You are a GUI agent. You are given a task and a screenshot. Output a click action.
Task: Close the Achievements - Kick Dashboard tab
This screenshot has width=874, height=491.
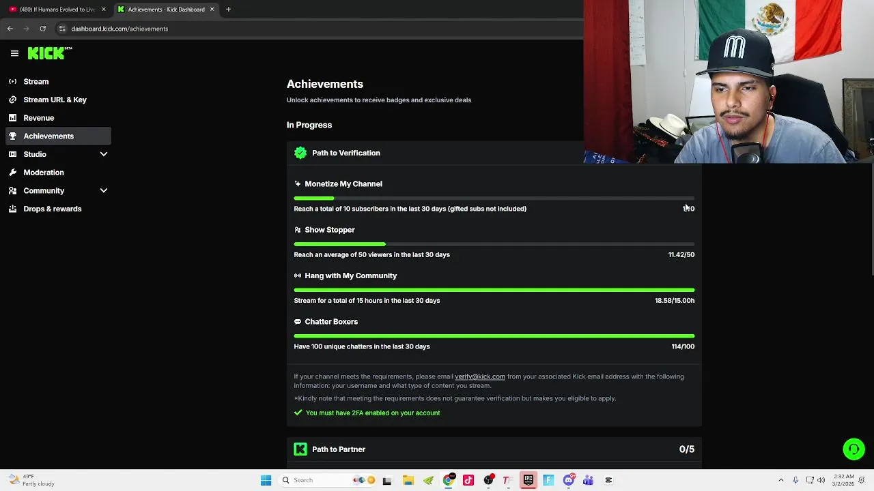(212, 10)
